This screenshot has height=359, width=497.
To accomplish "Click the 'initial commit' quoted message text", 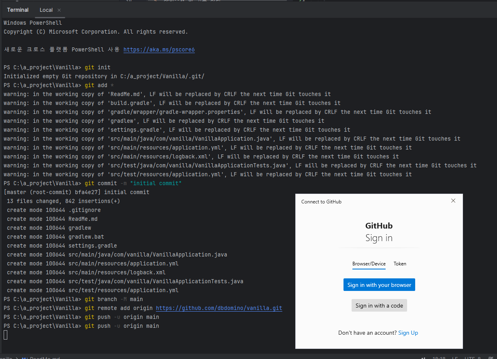I will pos(156,183).
